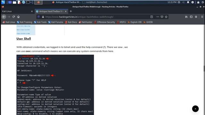Open MSFU bookmark
Image resolution: width=205 pixels, height=115 pixels.
(121, 22)
